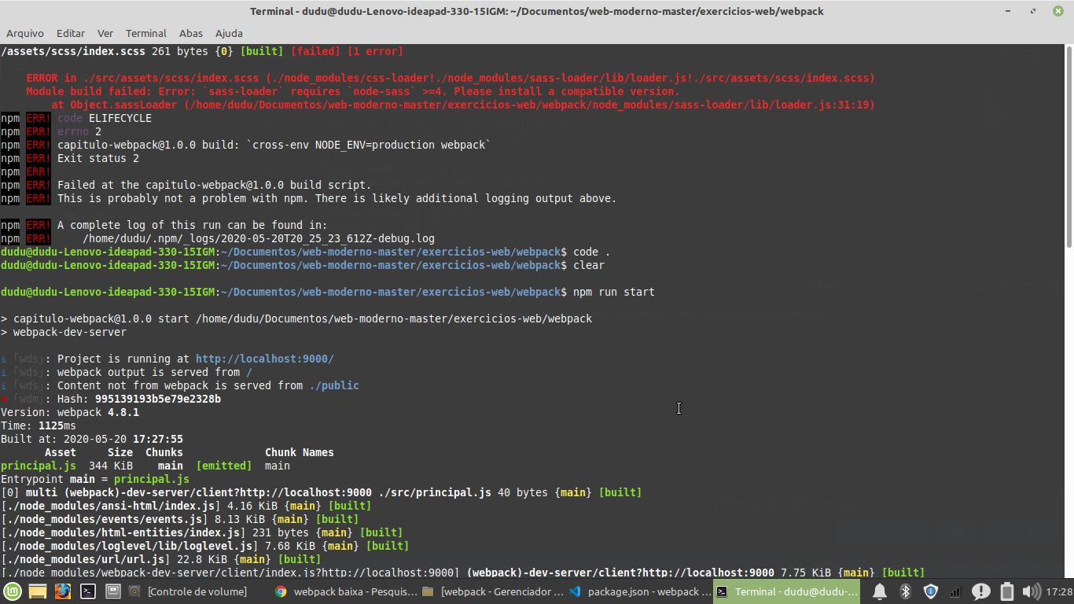Open the notifications bell in tray
The image size is (1074, 604).
[x=880, y=591]
